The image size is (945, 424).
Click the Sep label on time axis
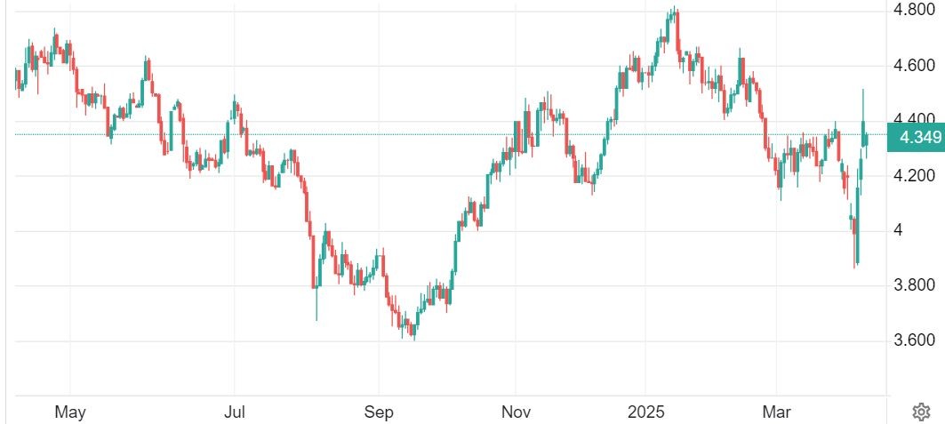click(x=379, y=412)
